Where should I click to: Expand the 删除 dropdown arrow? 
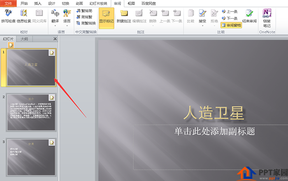(x=153, y=26)
